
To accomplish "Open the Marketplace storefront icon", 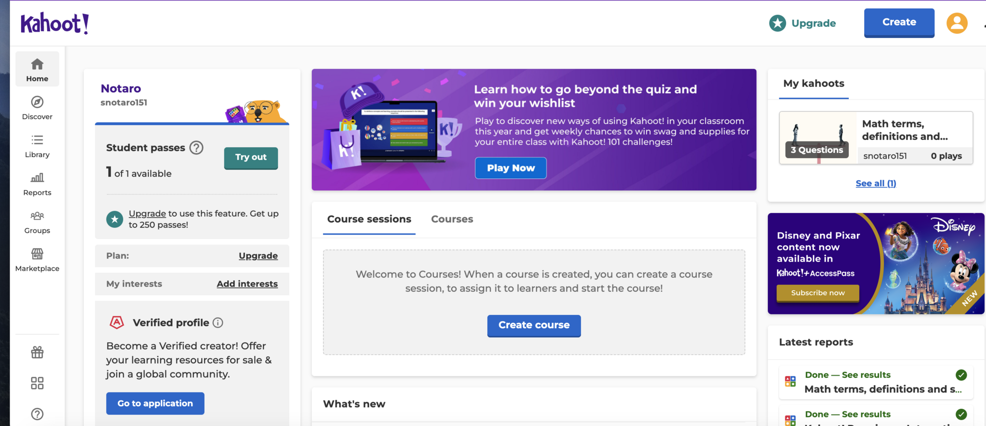I will [37, 254].
